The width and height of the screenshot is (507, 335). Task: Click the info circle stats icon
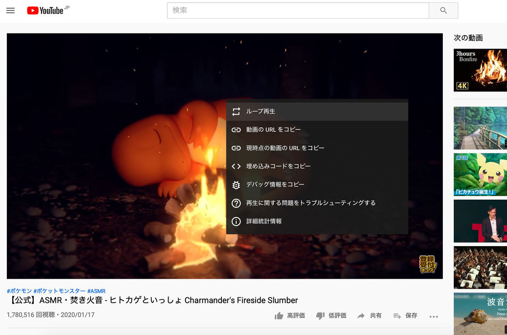pyautogui.click(x=236, y=221)
